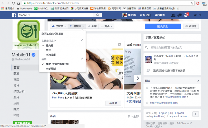Click the search magnifier button

tap(98, 15)
